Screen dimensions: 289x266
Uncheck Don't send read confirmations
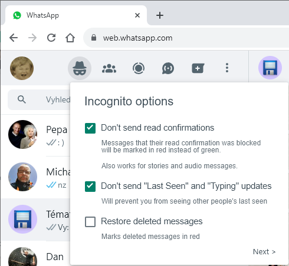point(90,128)
